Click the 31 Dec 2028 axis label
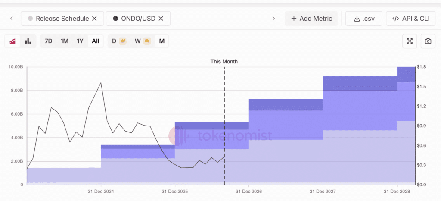Image resolution: width=441 pixels, height=201 pixels. (x=397, y=192)
